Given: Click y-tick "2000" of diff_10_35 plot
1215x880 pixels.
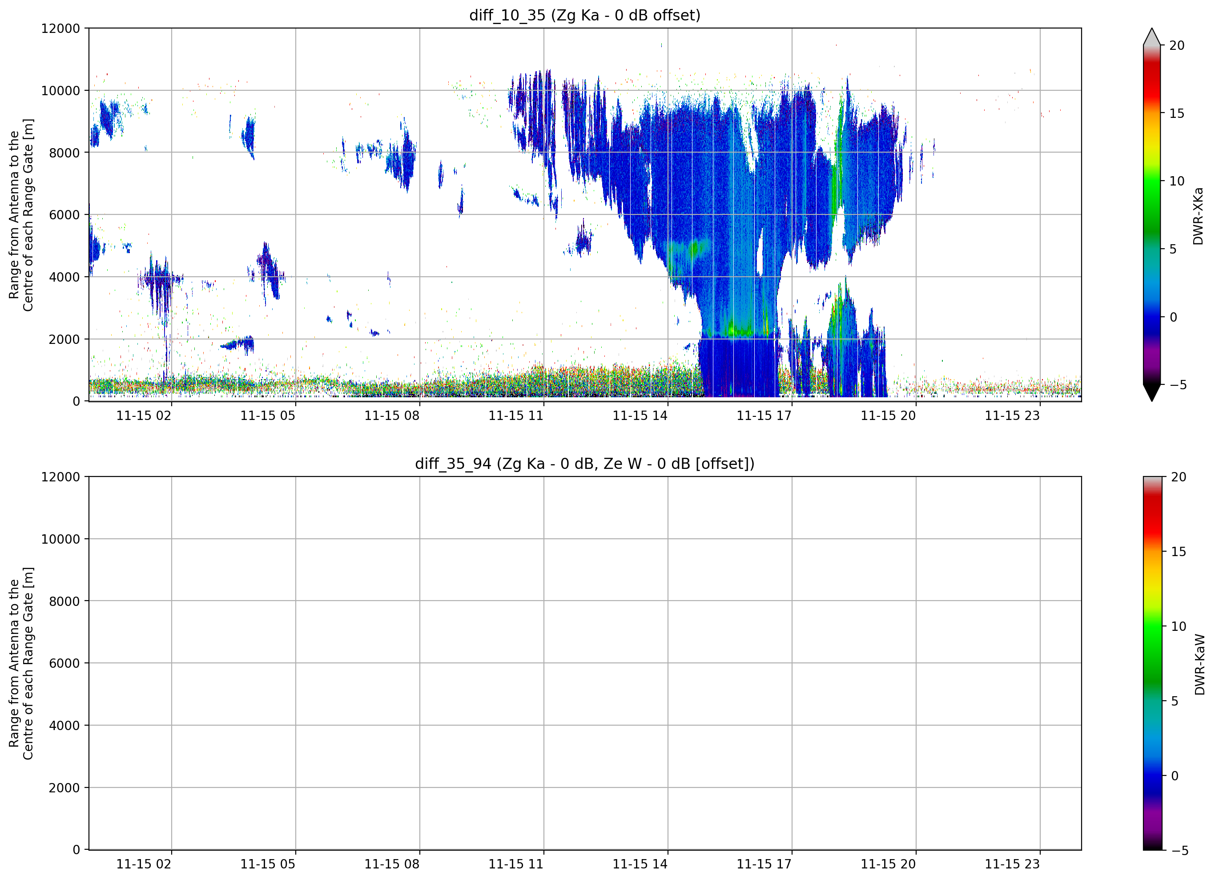Looking at the screenshot, I should click(64, 339).
